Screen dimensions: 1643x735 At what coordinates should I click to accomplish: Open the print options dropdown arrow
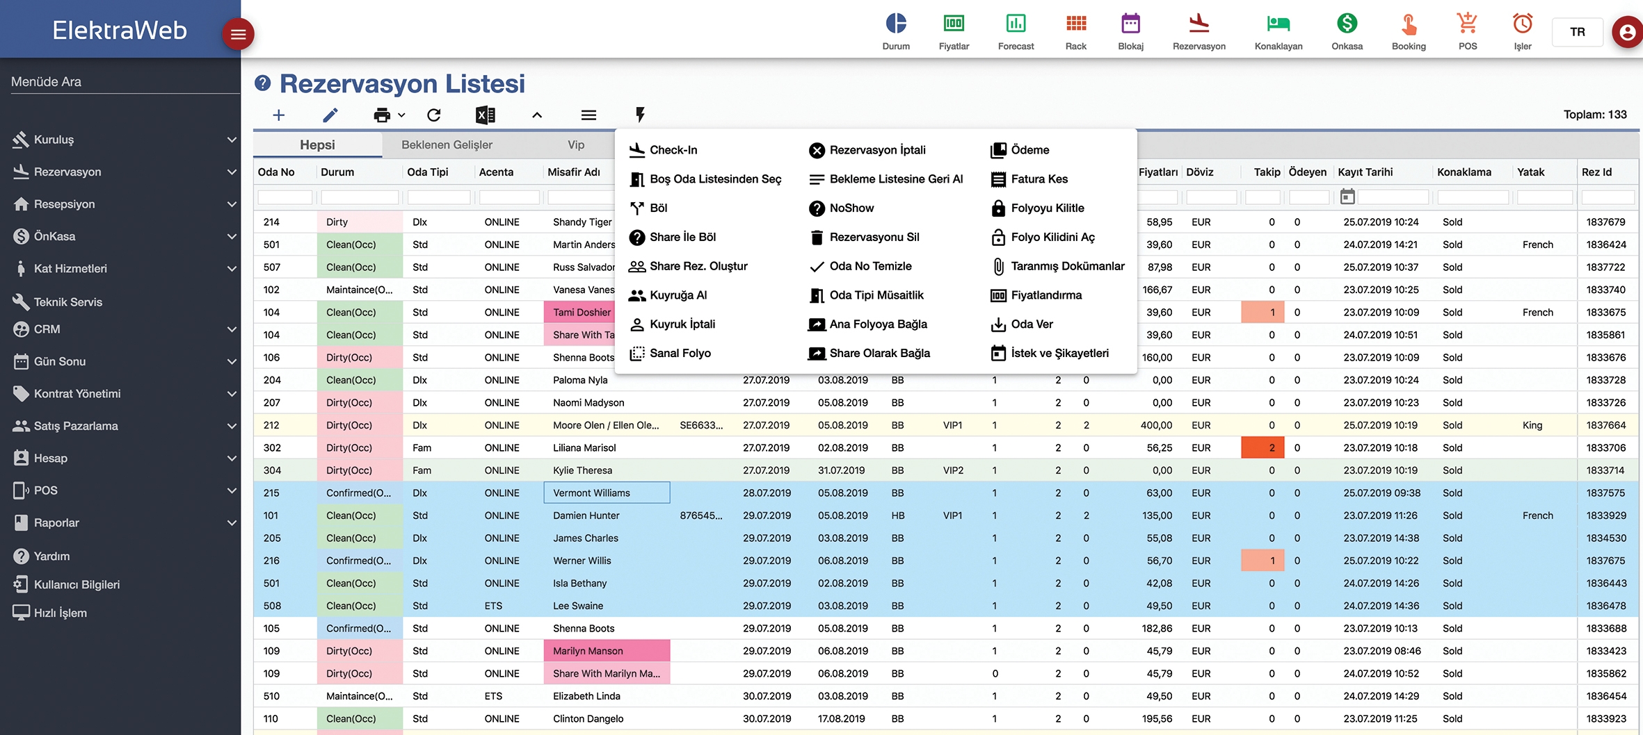click(401, 115)
